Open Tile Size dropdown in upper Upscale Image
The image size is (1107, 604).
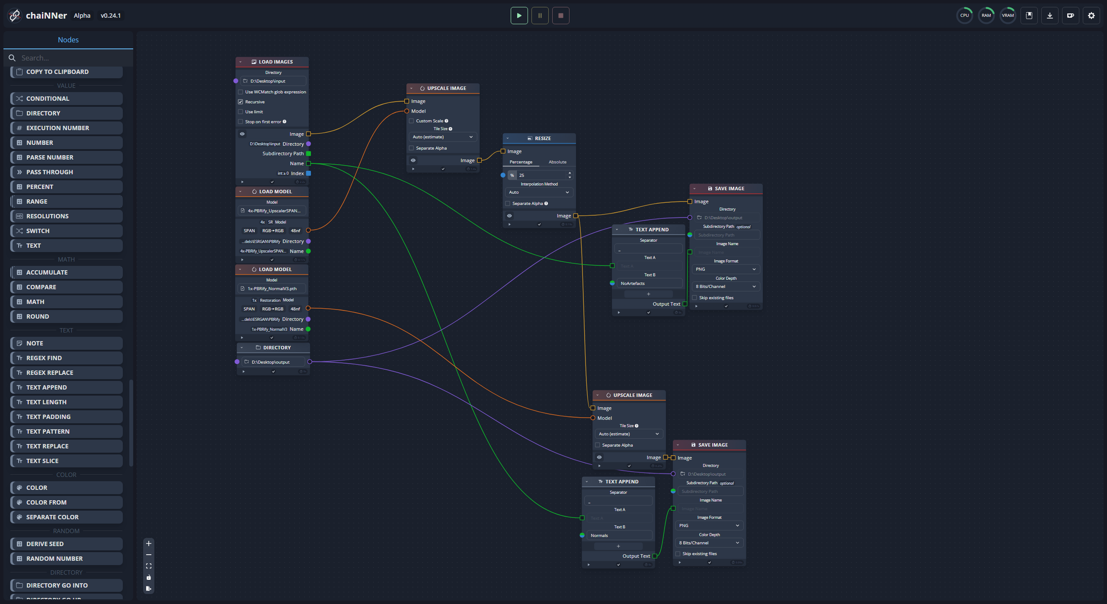443,137
